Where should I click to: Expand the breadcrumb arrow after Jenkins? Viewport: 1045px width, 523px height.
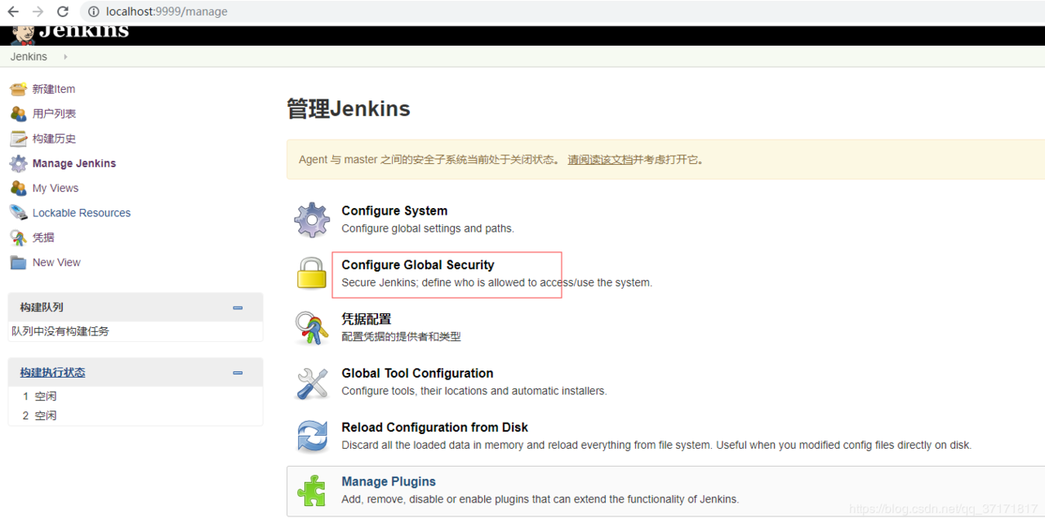click(x=65, y=56)
